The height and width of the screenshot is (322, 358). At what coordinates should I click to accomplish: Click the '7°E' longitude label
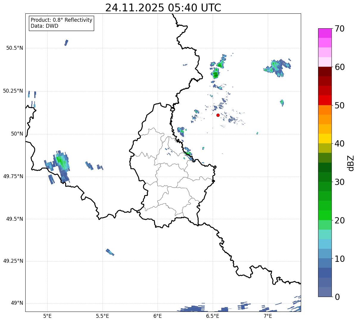point(268,316)
